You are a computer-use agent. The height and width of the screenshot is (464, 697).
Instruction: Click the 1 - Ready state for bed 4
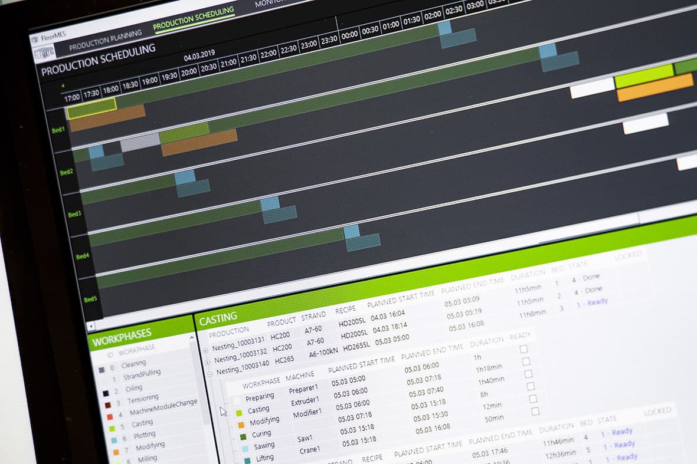[x=617, y=432]
